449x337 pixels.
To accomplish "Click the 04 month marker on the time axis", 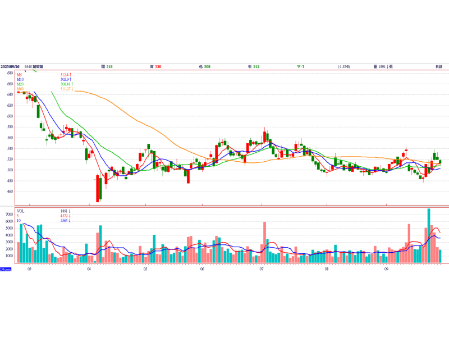I will pos(89,270).
